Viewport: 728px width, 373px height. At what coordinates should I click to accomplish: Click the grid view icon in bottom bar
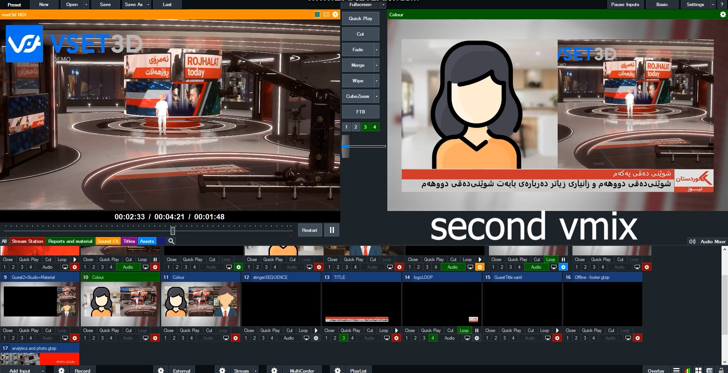[x=698, y=370]
